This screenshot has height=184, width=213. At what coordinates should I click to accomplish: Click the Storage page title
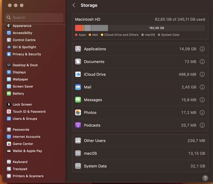click(x=89, y=5)
